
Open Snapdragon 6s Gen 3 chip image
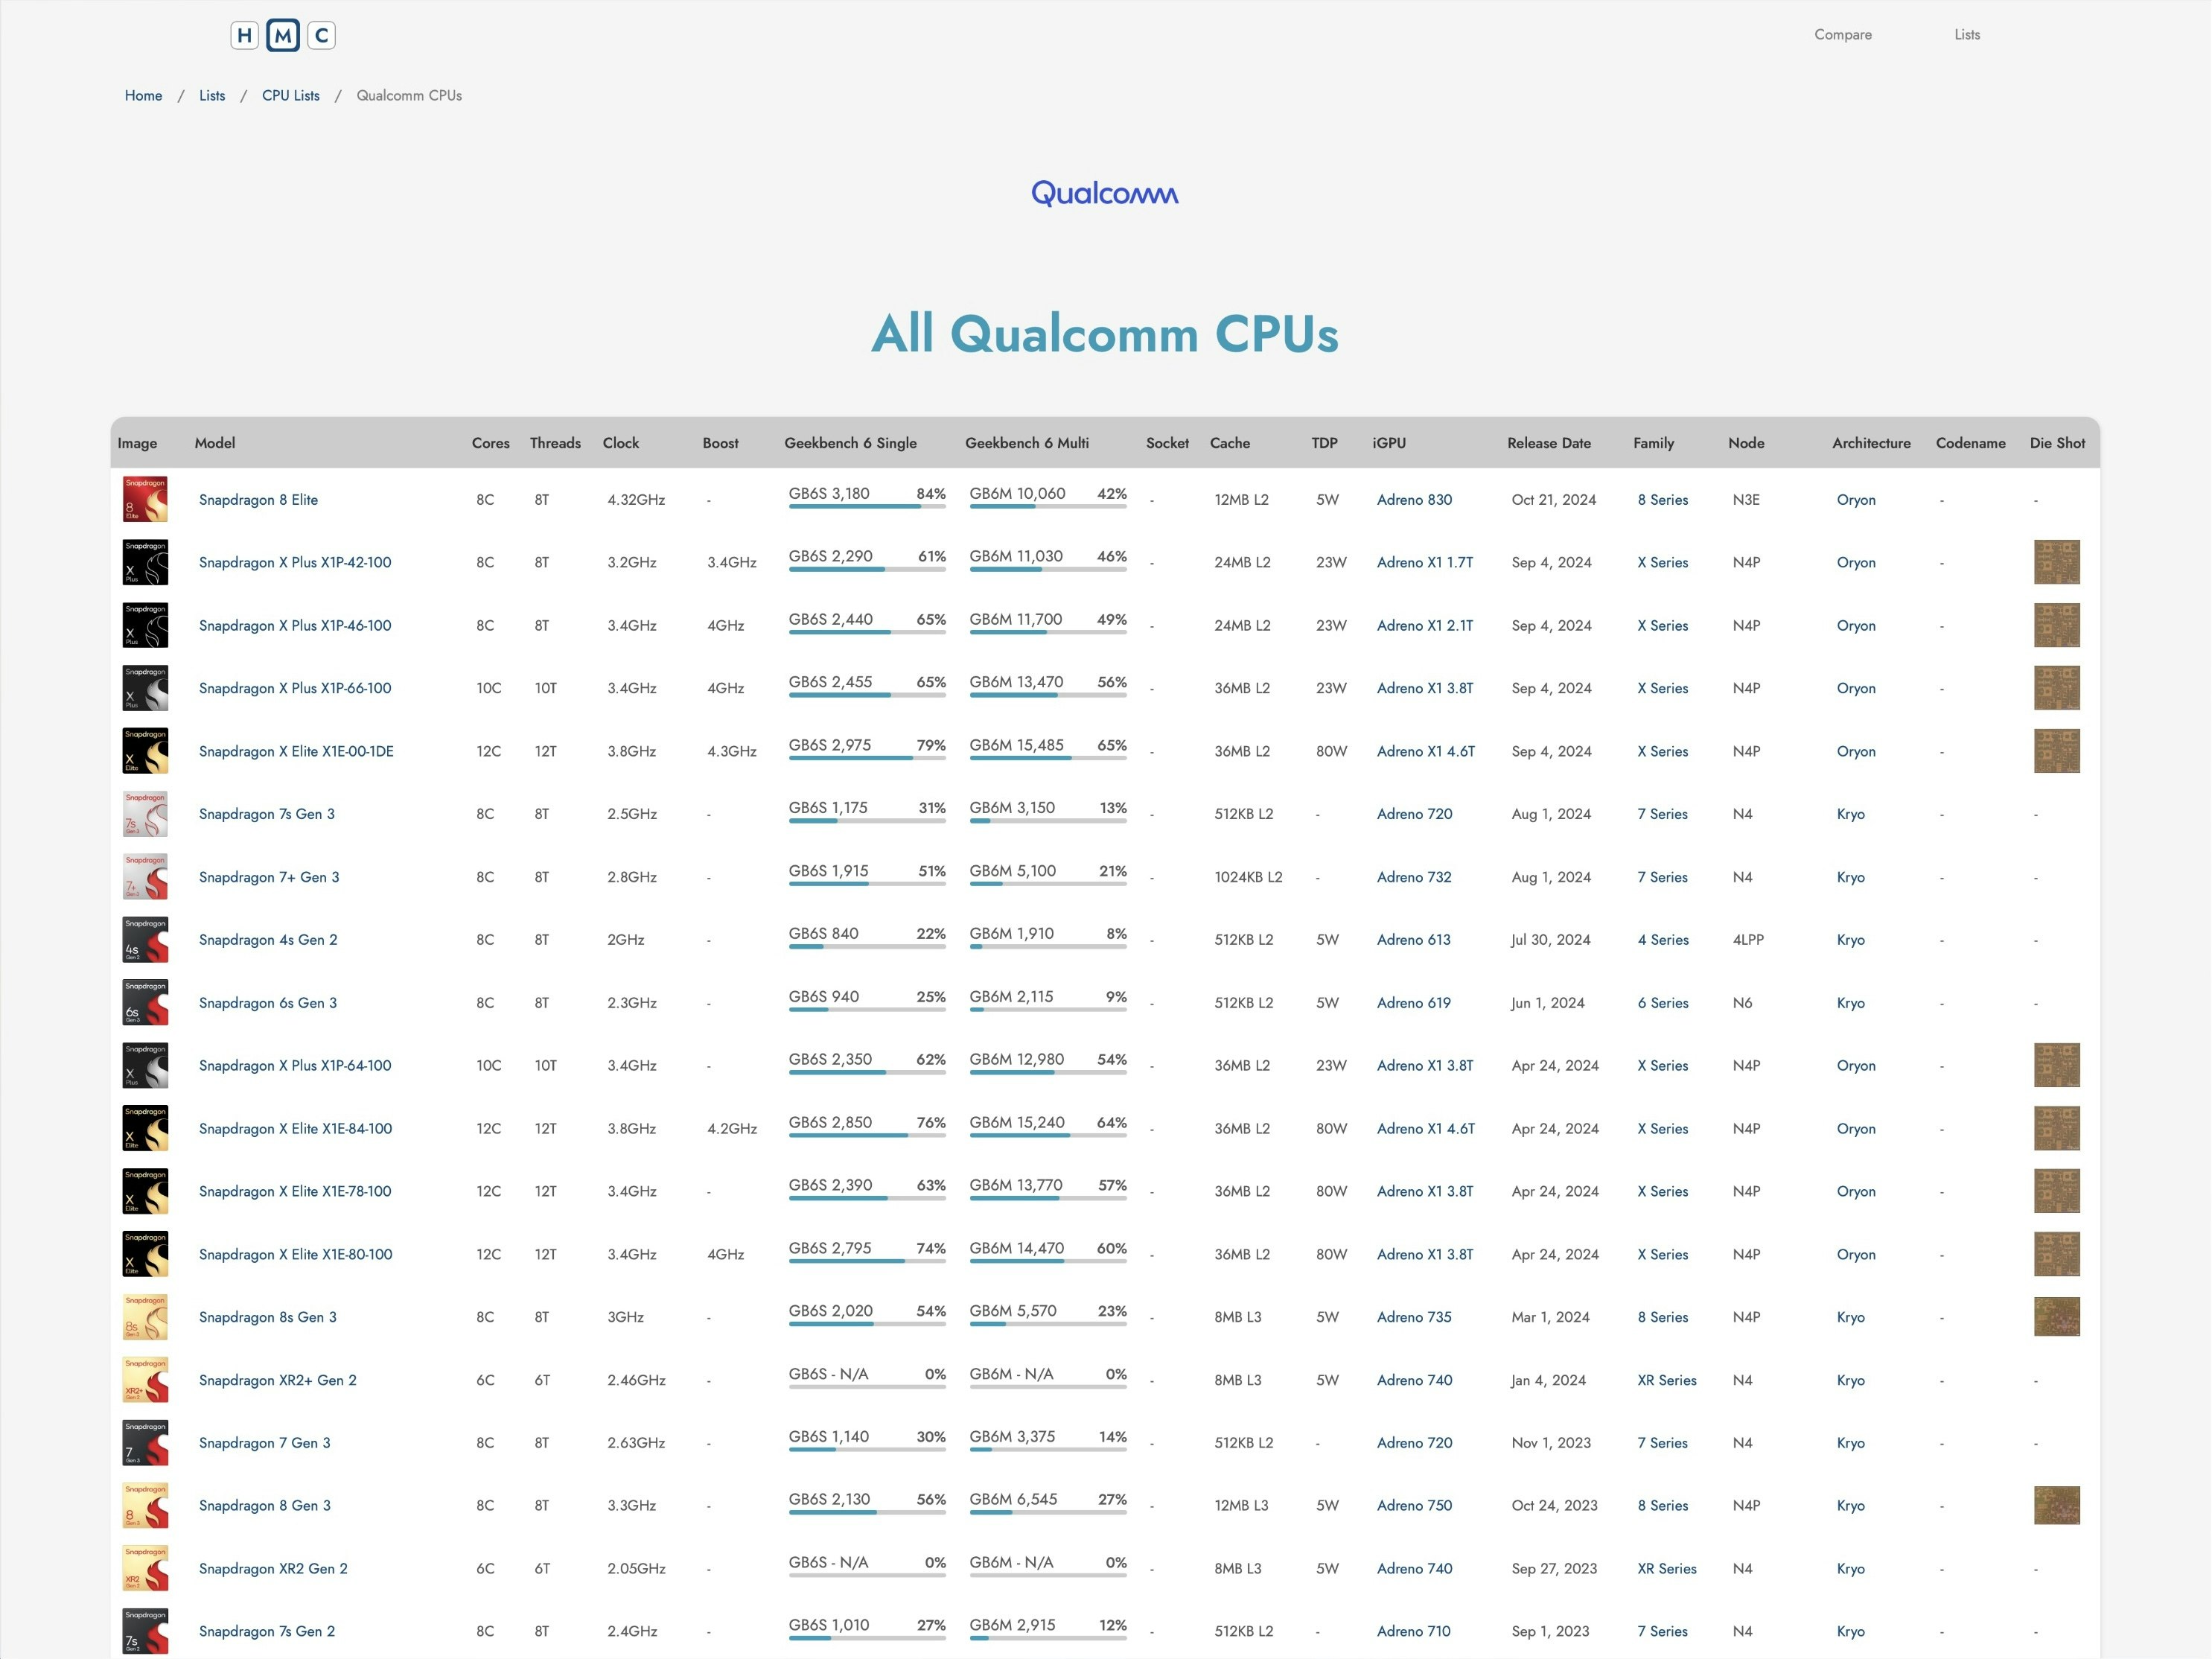click(x=145, y=1003)
